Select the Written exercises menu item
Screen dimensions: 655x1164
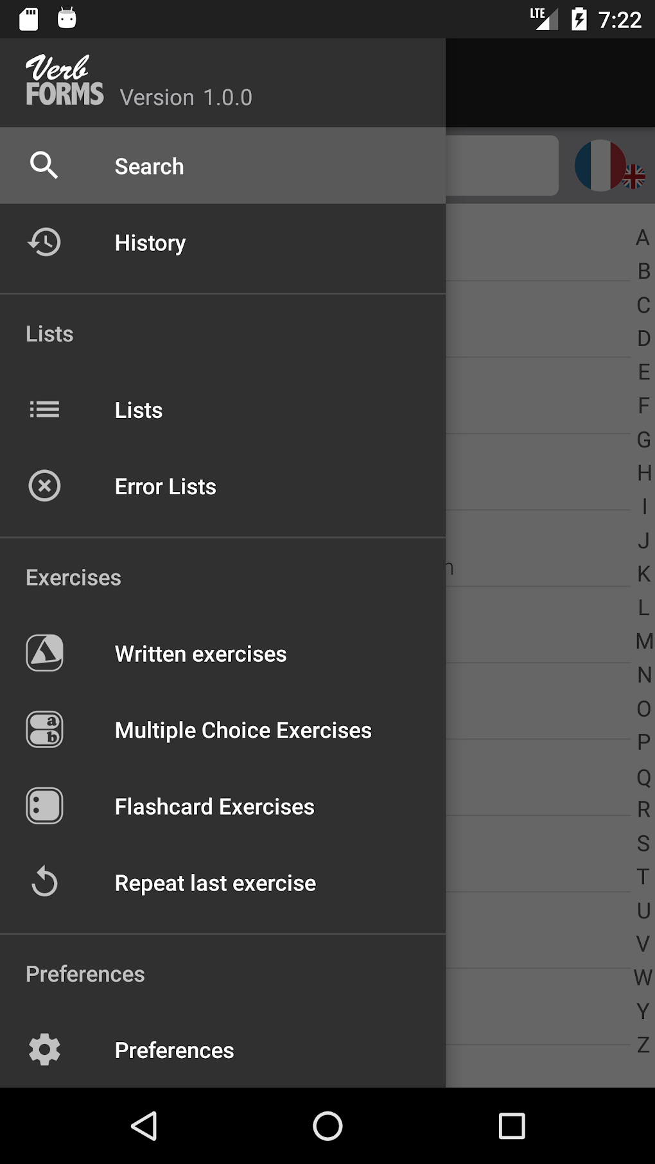tap(200, 654)
